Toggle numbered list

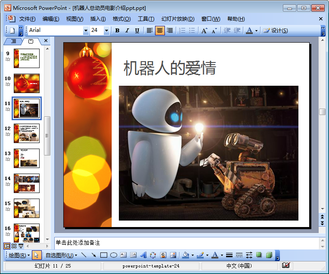tap(182, 31)
